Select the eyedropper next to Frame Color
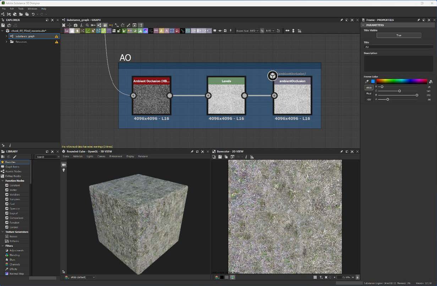Image resolution: width=437 pixels, height=286 pixels. tap(367, 82)
